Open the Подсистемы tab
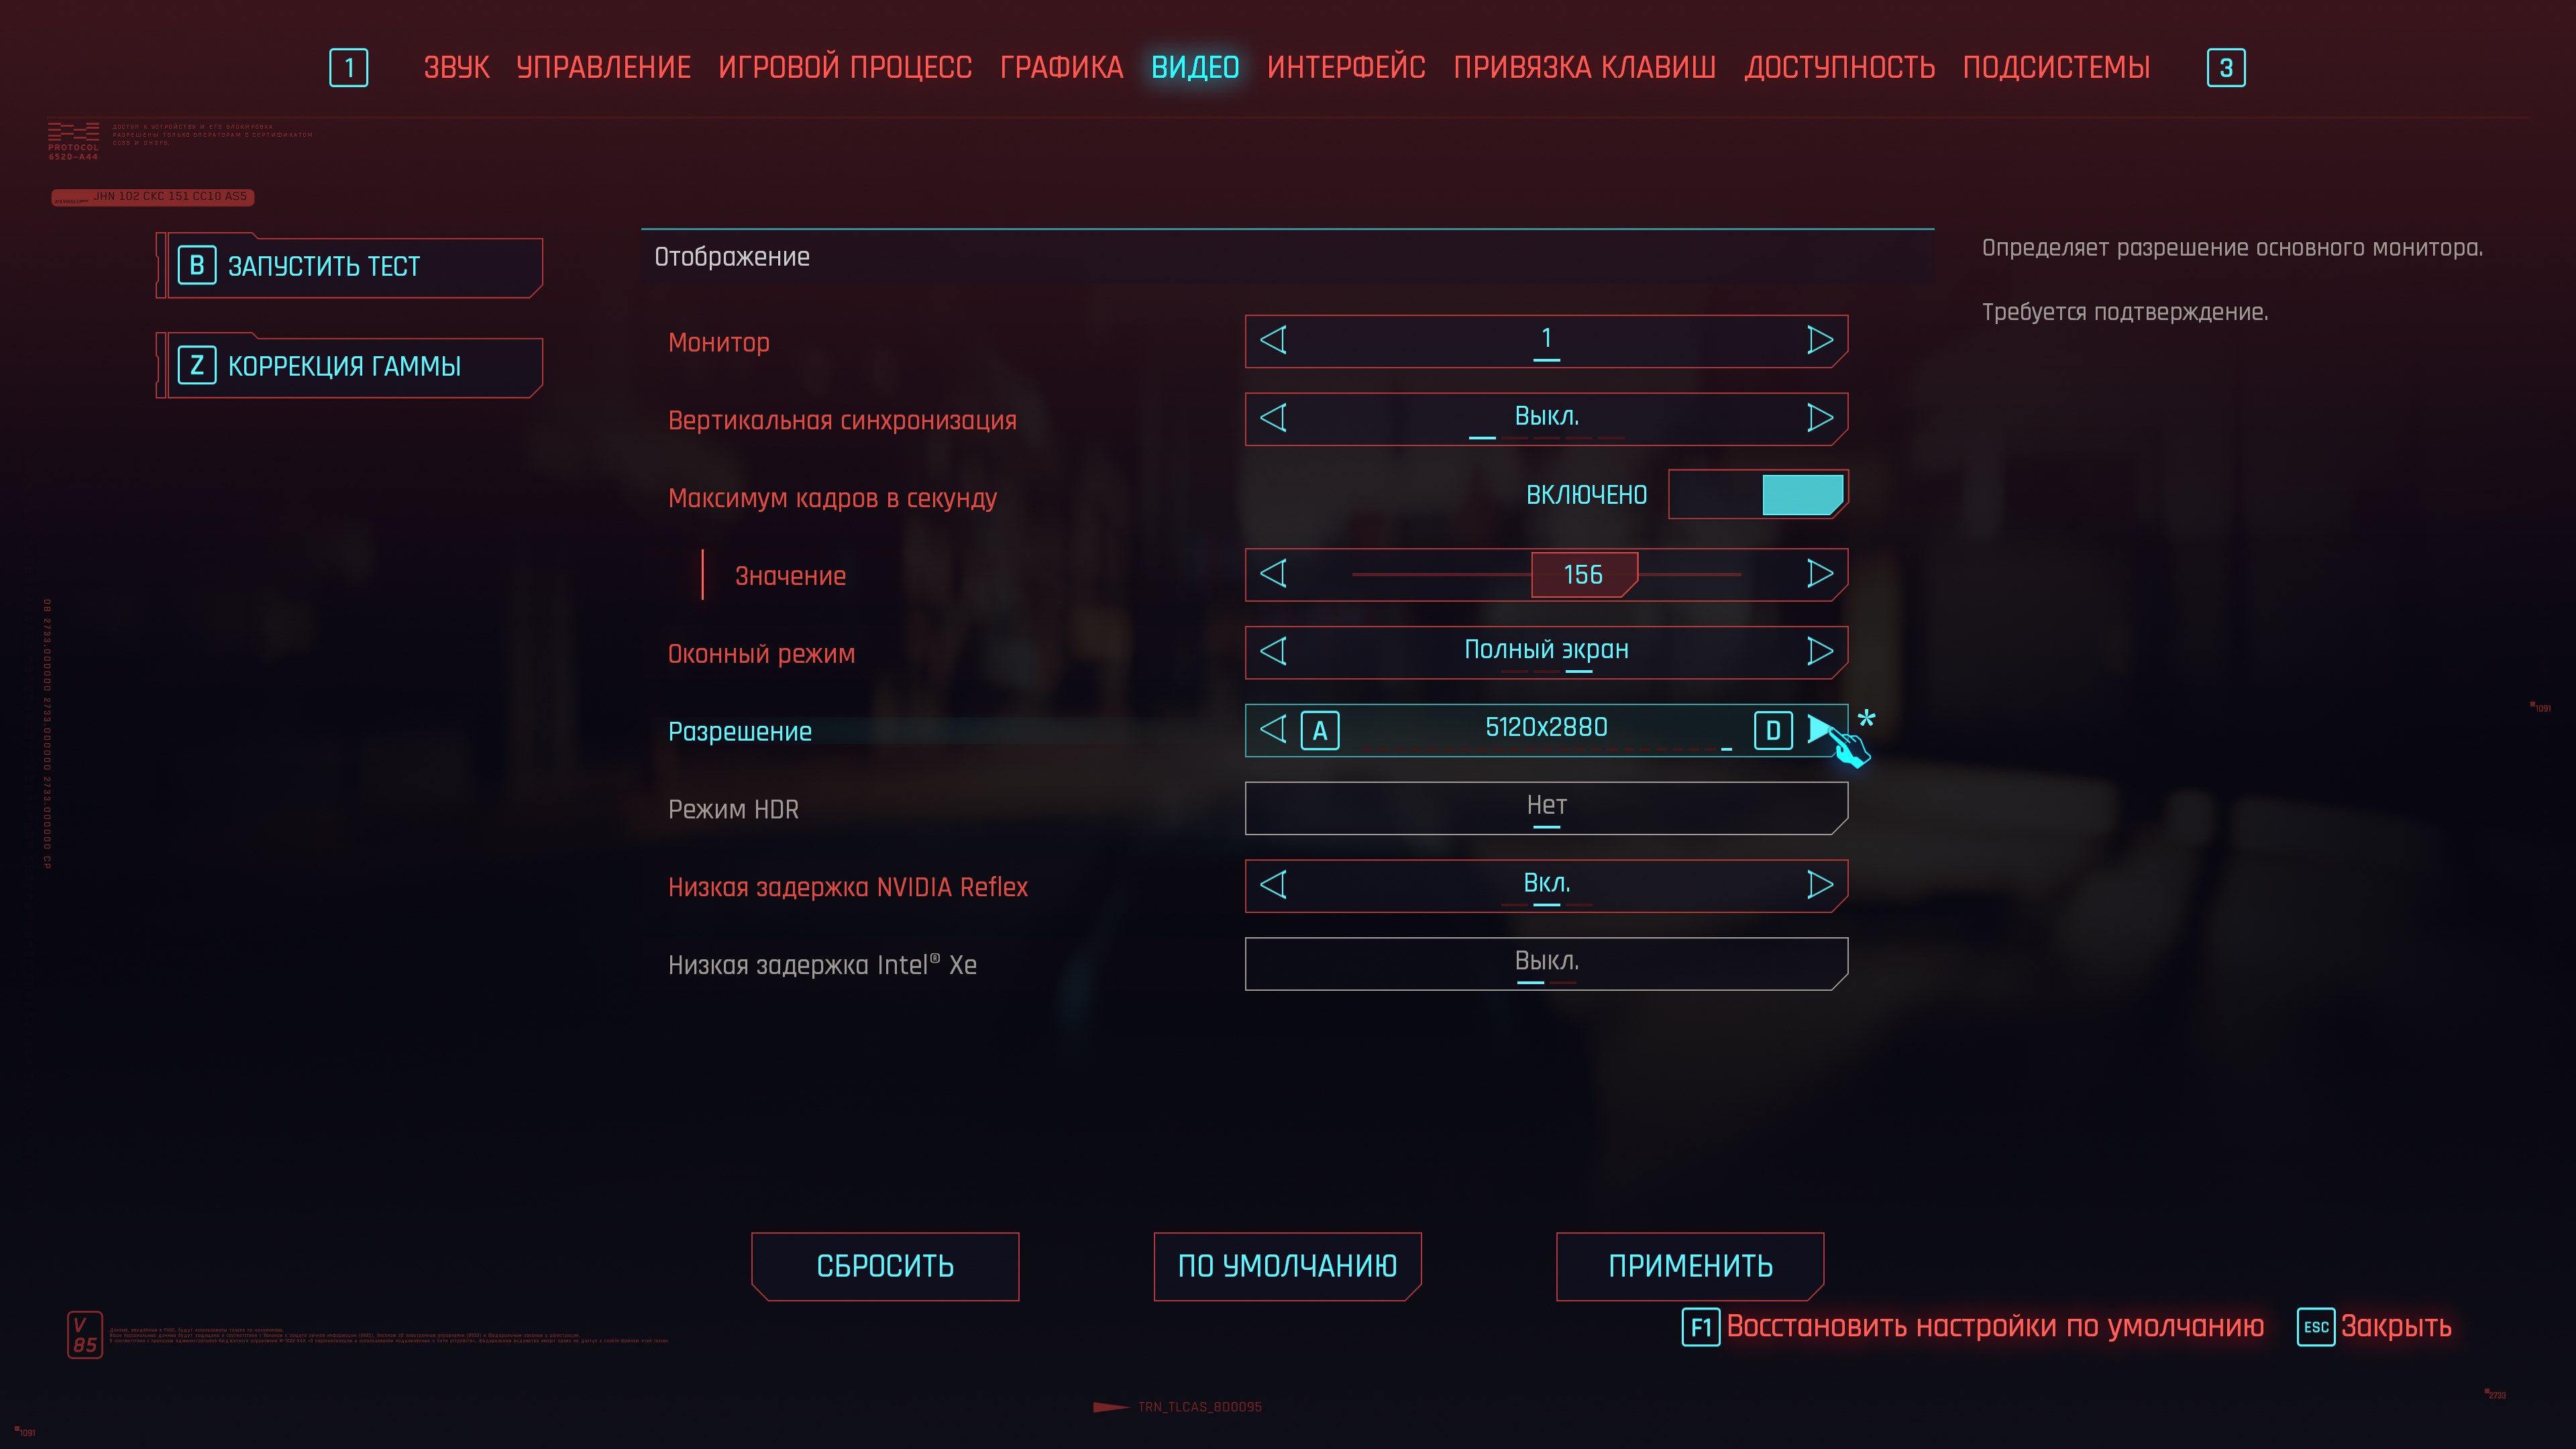The width and height of the screenshot is (2576, 1449). tap(2056, 68)
